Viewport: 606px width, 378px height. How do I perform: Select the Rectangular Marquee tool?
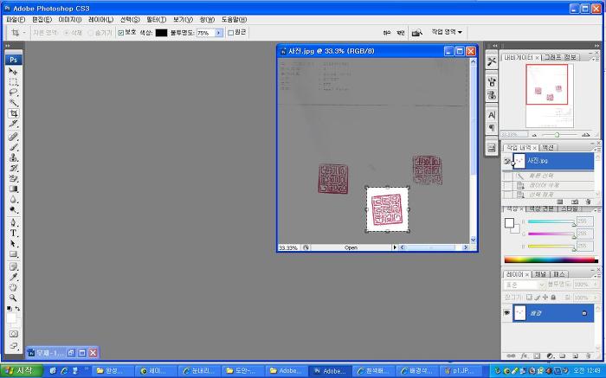coord(14,81)
